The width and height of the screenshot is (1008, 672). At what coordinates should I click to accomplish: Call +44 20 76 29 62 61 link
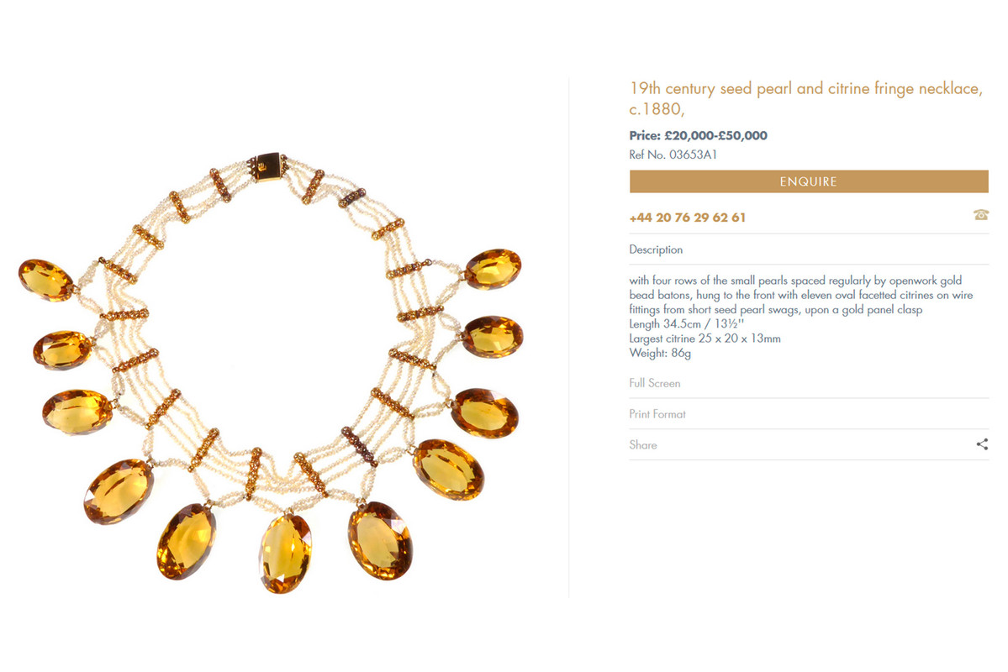pos(687,218)
